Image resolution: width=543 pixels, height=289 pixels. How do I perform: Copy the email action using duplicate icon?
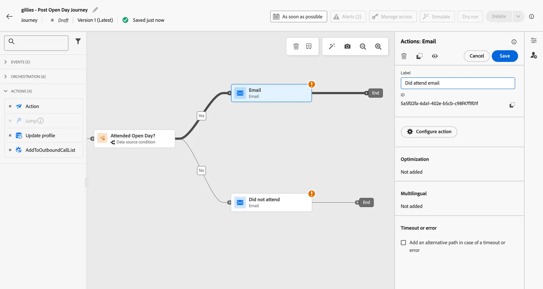[419, 56]
